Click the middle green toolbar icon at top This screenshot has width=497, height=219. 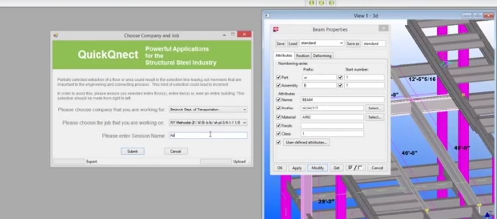[x=321, y=3]
